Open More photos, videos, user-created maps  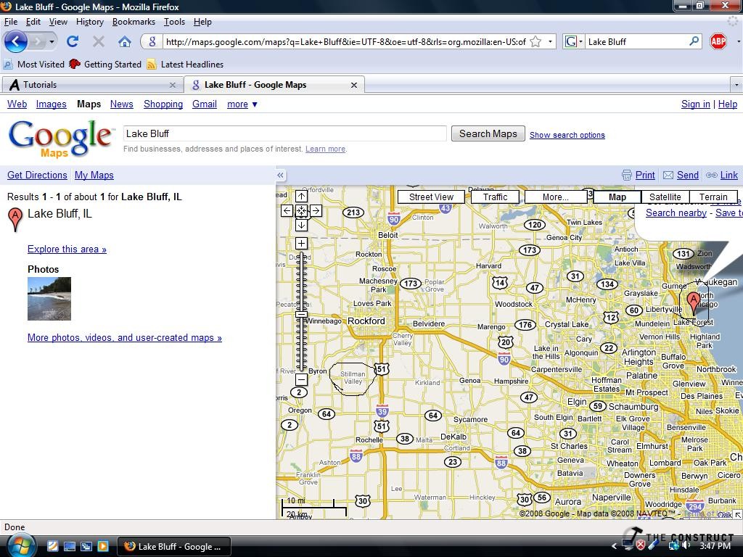(x=125, y=338)
